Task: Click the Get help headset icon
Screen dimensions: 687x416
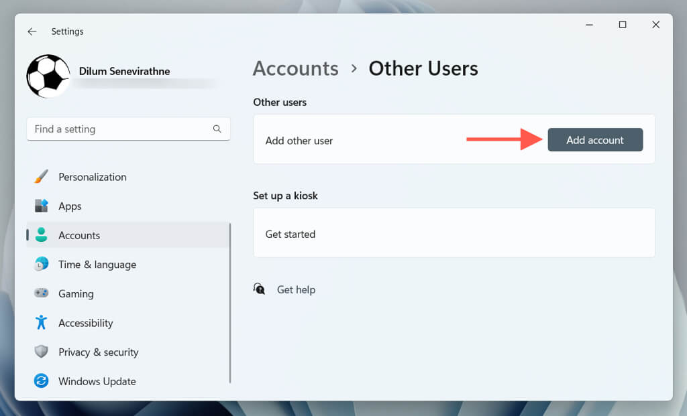Action: (260, 289)
